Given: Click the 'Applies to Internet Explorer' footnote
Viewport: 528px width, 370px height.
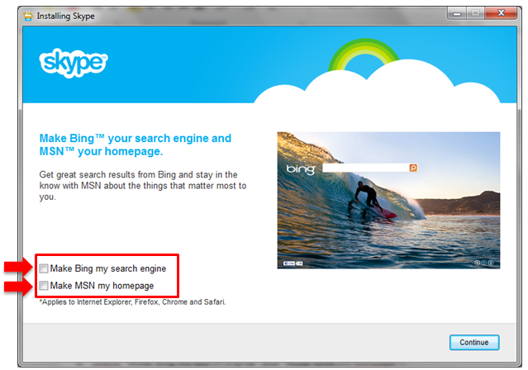Looking at the screenshot, I should 133,302.
